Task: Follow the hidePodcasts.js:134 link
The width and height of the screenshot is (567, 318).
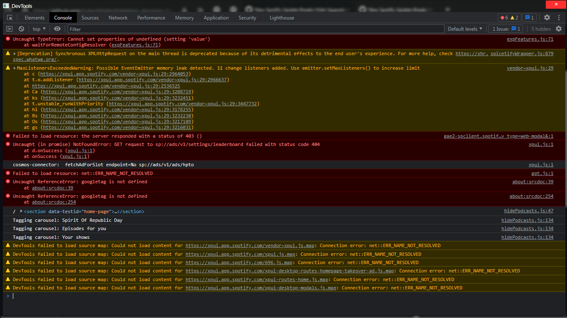Action: (527, 220)
